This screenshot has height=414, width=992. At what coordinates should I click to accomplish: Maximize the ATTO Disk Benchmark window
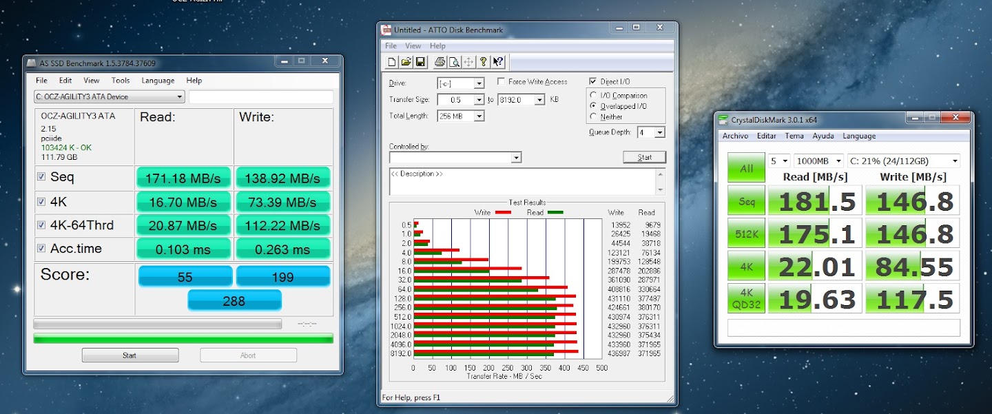click(x=635, y=28)
